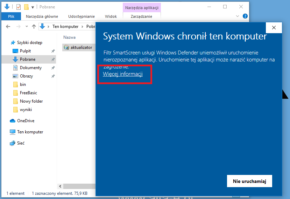
Task: Open recent locations dropdown arrow
Action: click(x=27, y=27)
